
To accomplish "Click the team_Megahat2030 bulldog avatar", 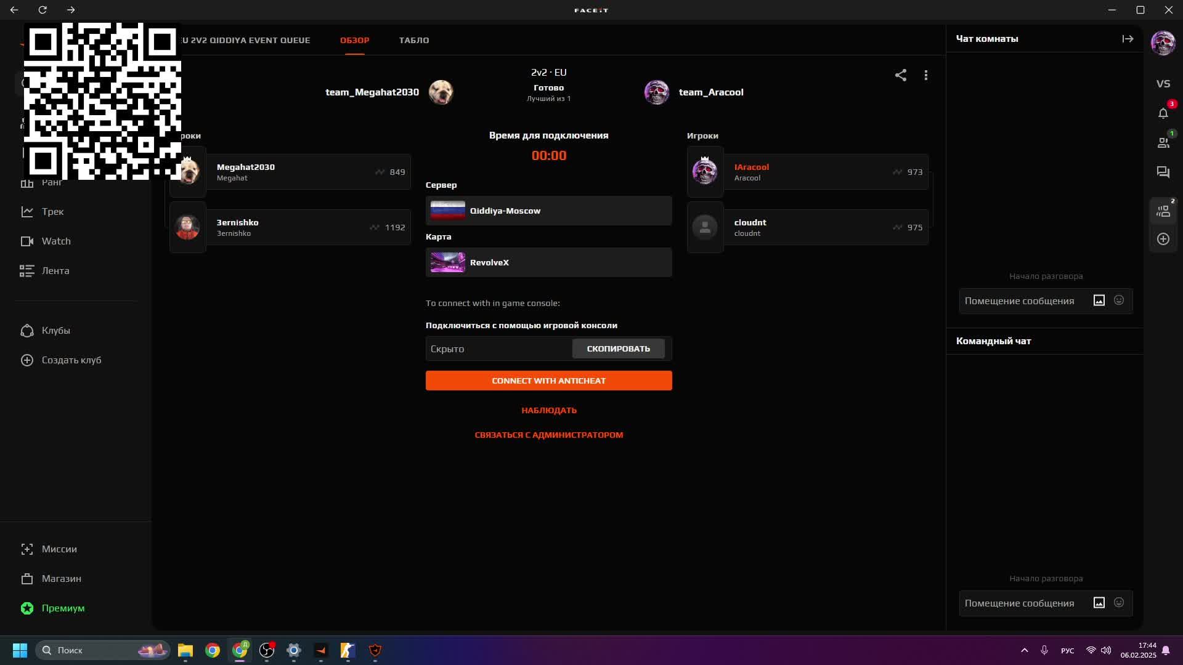I will point(441,92).
